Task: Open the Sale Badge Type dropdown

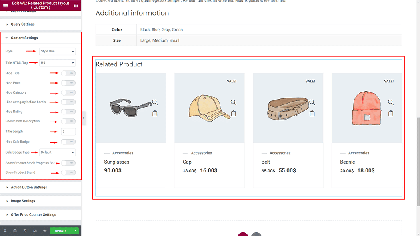Action: click(x=57, y=152)
